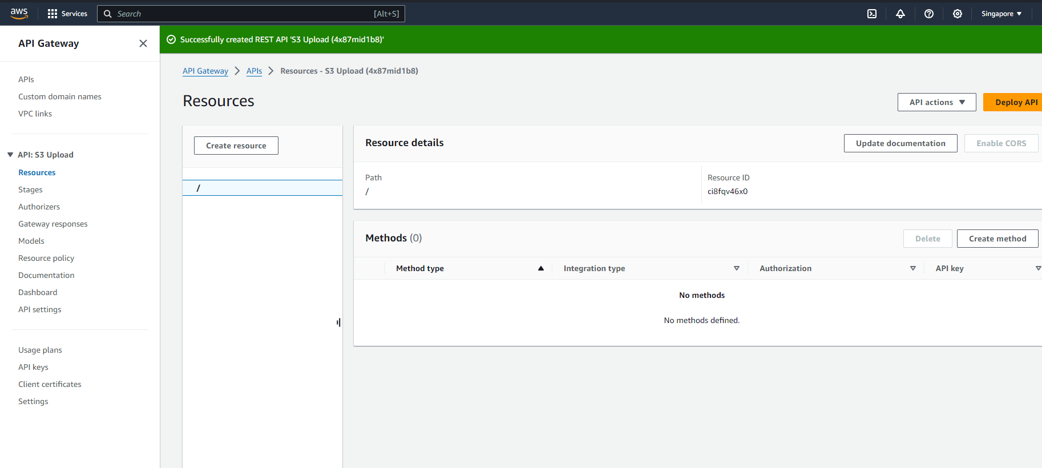
Task: Close the API Gateway side panel
Action: tap(143, 43)
